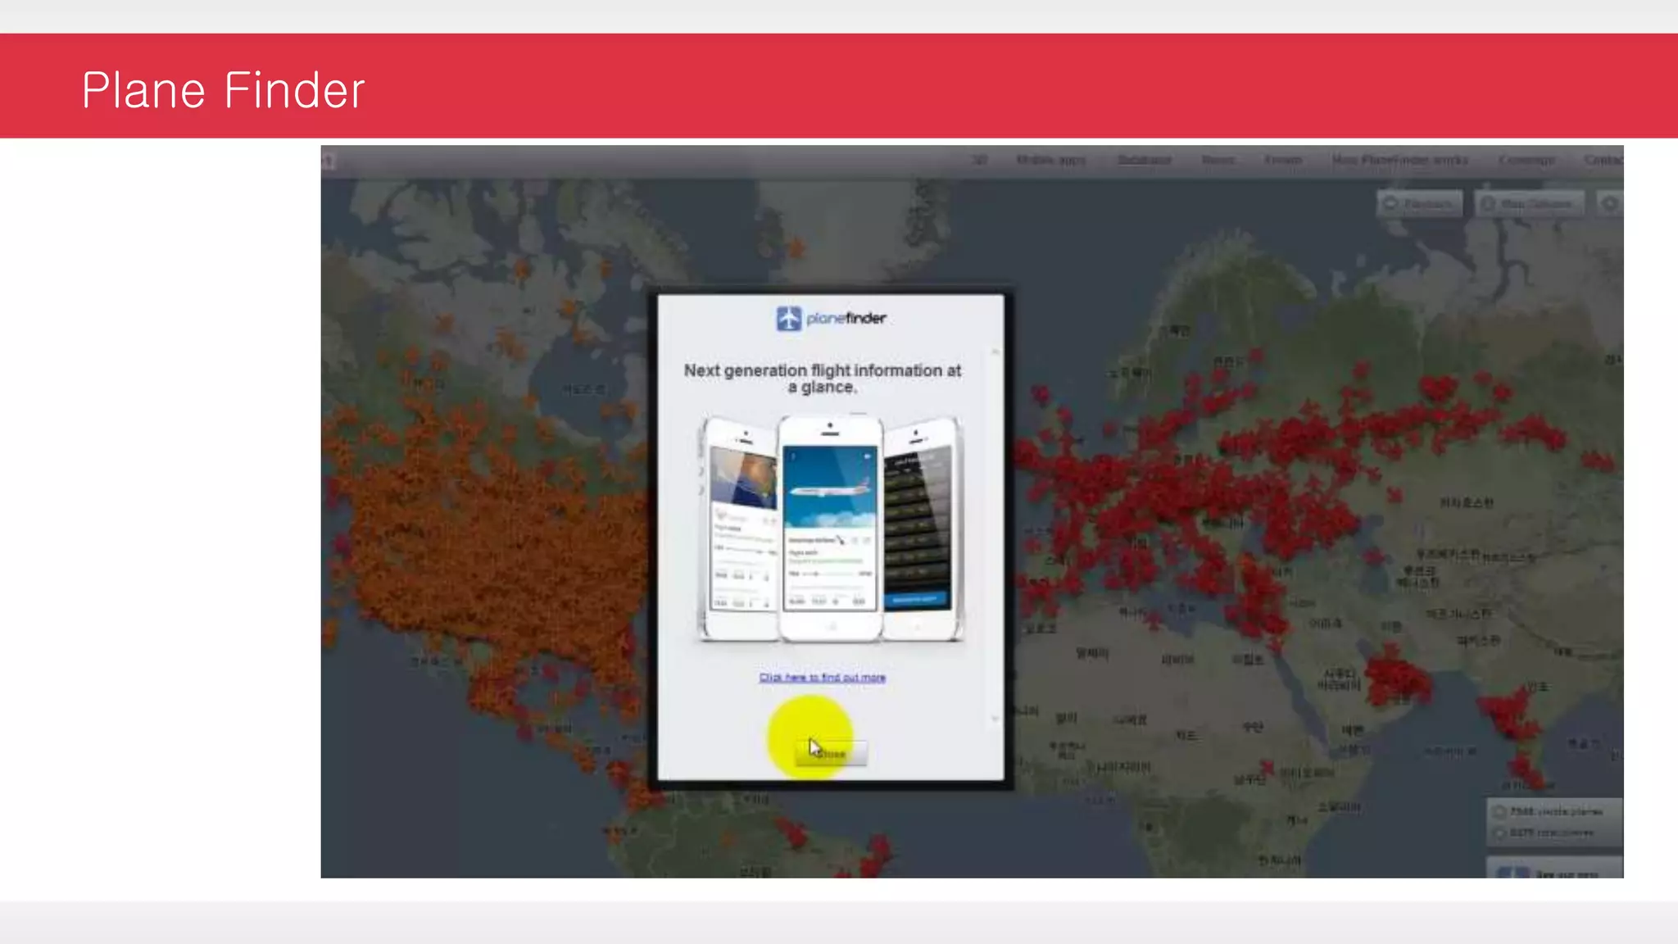Switch to 3D view link
The image size is (1678, 944).
tap(979, 160)
